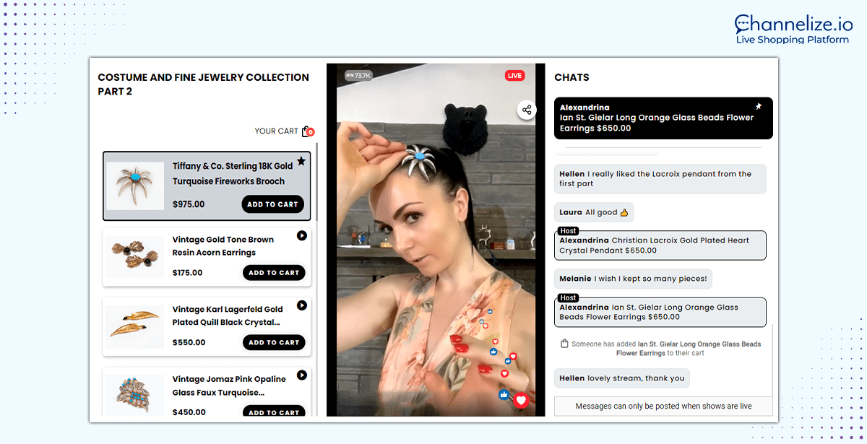This screenshot has height=444, width=867.
Task: Click Alexandrina's Christian Lacroix Pendant host message
Action: pos(660,245)
